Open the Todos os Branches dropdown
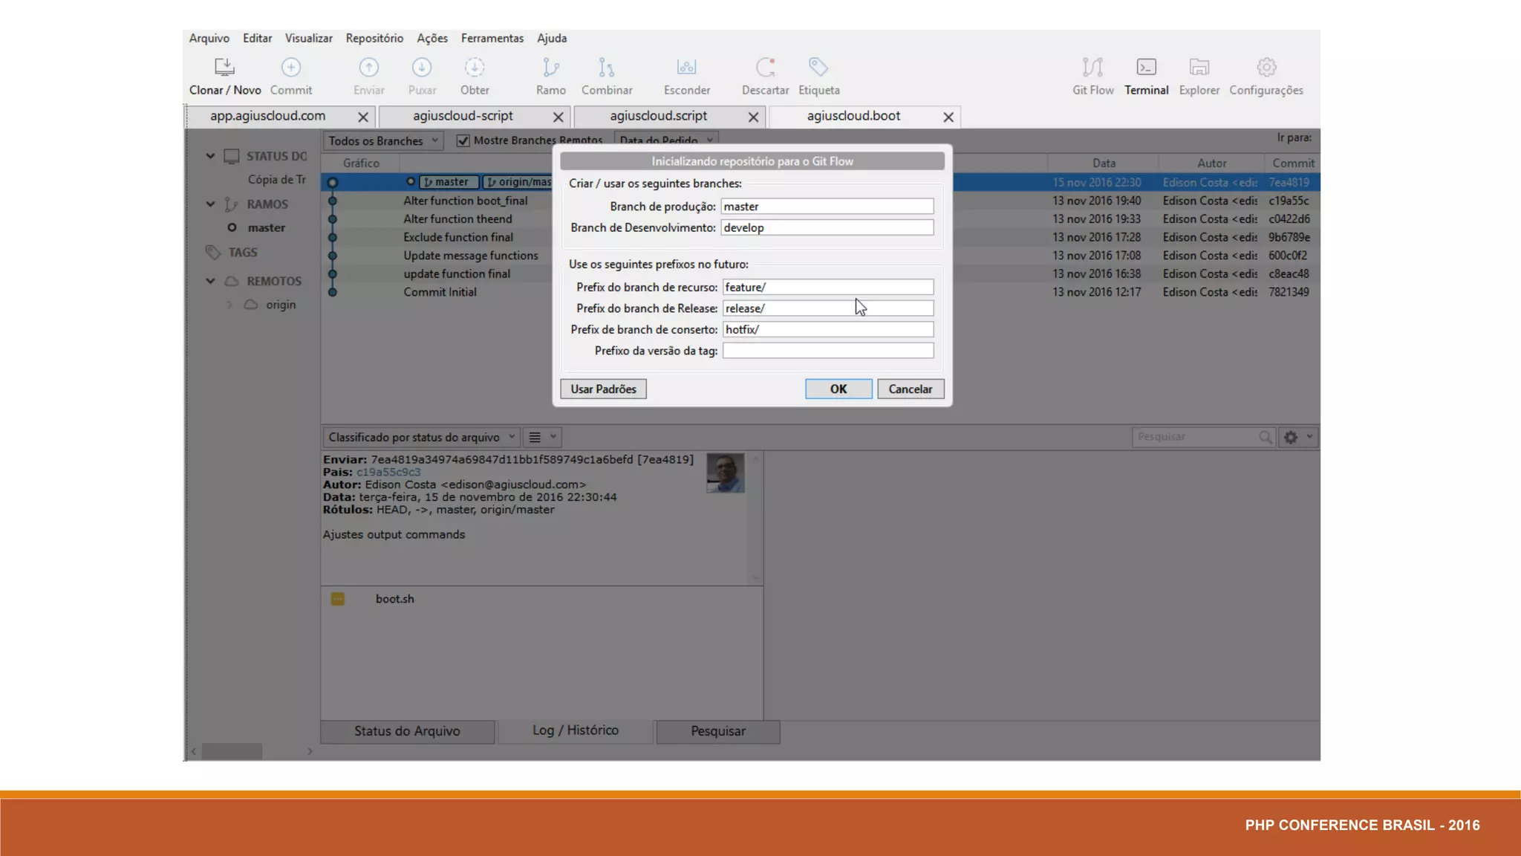Image resolution: width=1521 pixels, height=856 pixels. coord(382,140)
